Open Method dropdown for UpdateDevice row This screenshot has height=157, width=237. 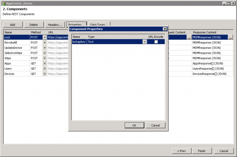point(45,48)
